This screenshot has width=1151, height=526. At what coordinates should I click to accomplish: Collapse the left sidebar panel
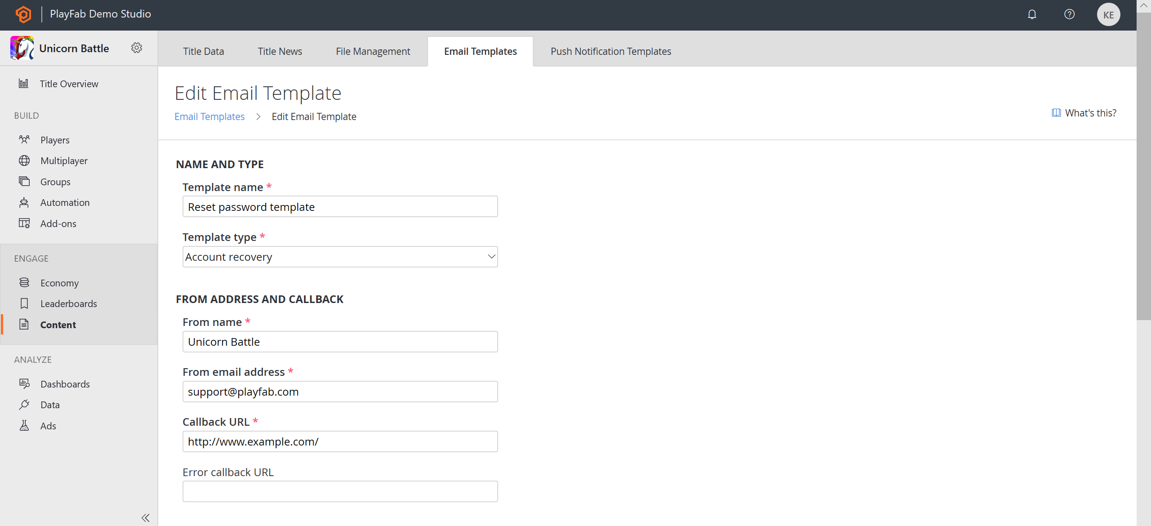145,517
